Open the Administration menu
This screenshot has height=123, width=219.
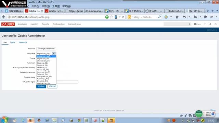point(74,24)
